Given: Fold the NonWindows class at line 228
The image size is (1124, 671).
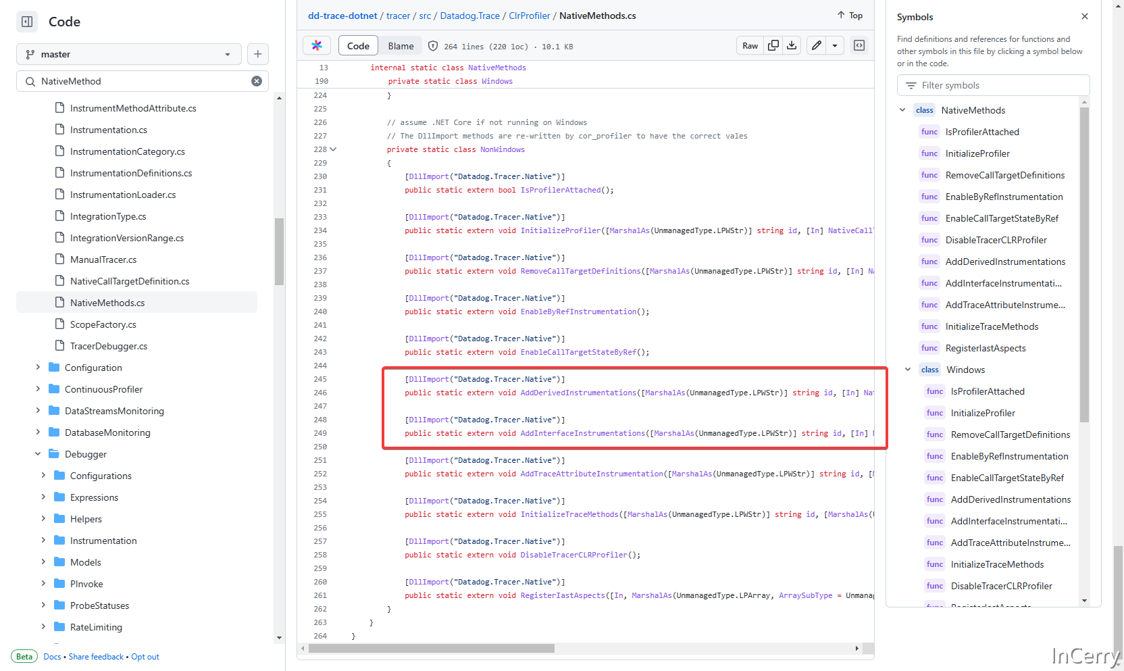Looking at the screenshot, I should [x=333, y=149].
